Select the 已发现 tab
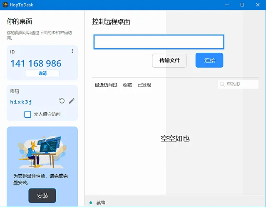 (x=144, y=85)
